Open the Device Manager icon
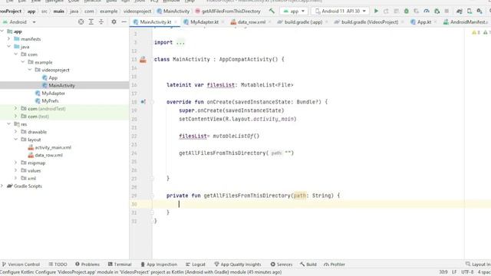491x276 pixels. tap(470, 11)
